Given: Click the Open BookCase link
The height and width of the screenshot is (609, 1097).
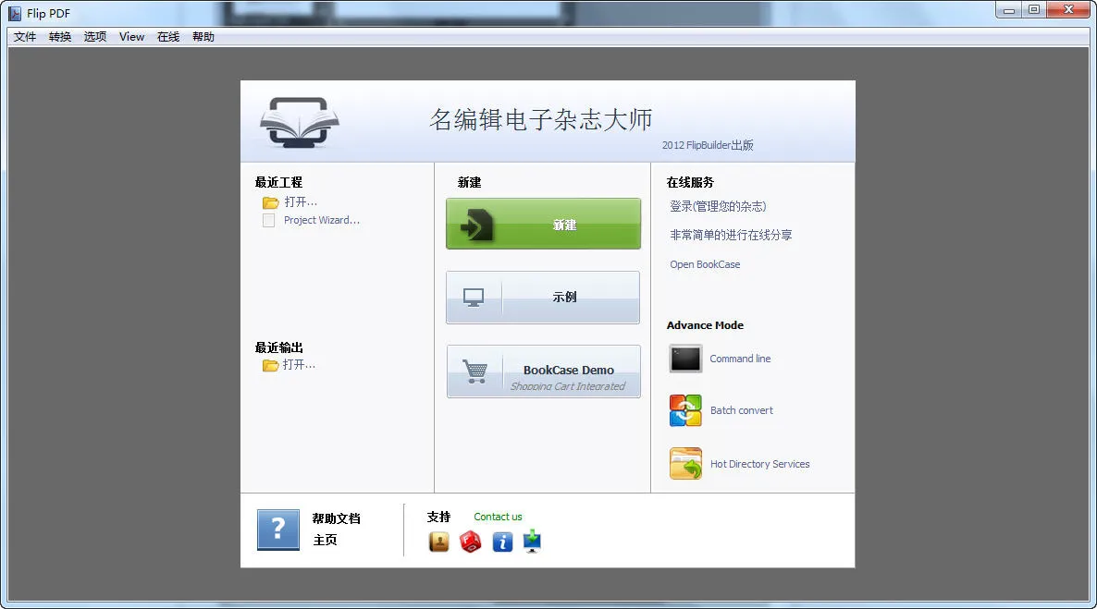Looking at the screenshot, I should point(705,264).
